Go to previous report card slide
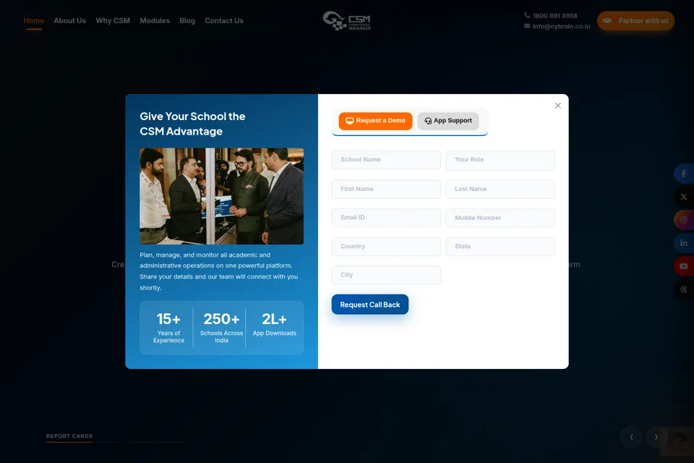Image resolution: width=694 pixels, height=463 pixels. [631, 437]
